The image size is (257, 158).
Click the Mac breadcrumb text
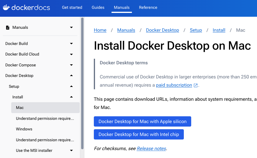coord(240,30)
